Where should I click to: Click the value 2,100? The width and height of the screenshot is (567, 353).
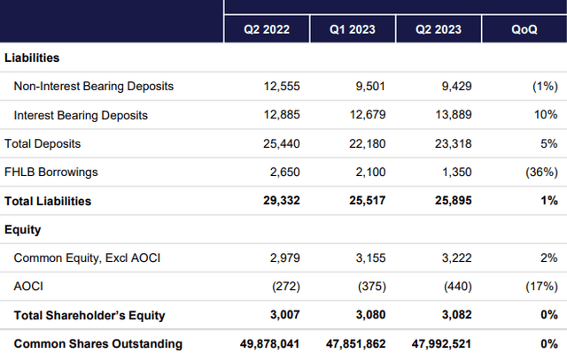tap(370, 173)
